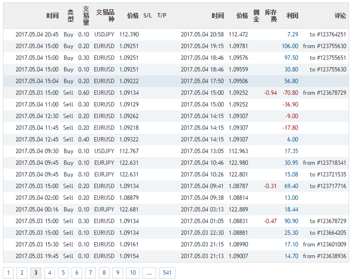Click profit value 17.35
This screenshot has width=352, height=280.
click(291, 151)
